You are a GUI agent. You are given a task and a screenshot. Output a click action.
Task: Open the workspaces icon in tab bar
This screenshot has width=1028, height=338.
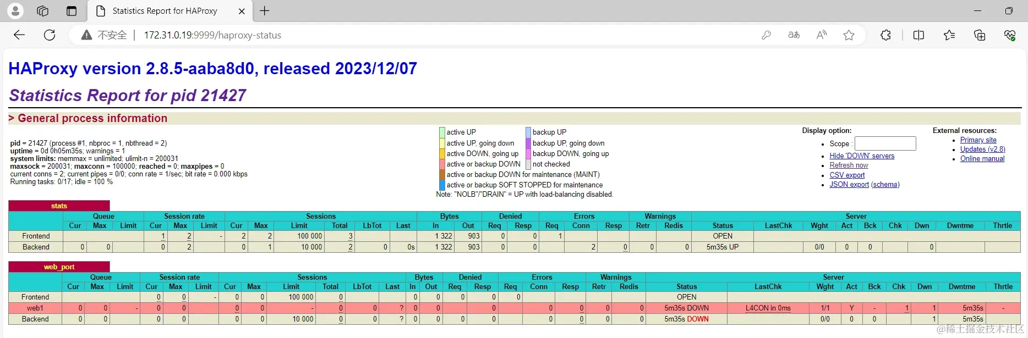point(42,11)
